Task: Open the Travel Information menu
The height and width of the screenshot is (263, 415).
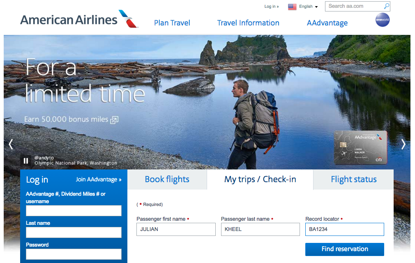Action: [x=248, y=23]
